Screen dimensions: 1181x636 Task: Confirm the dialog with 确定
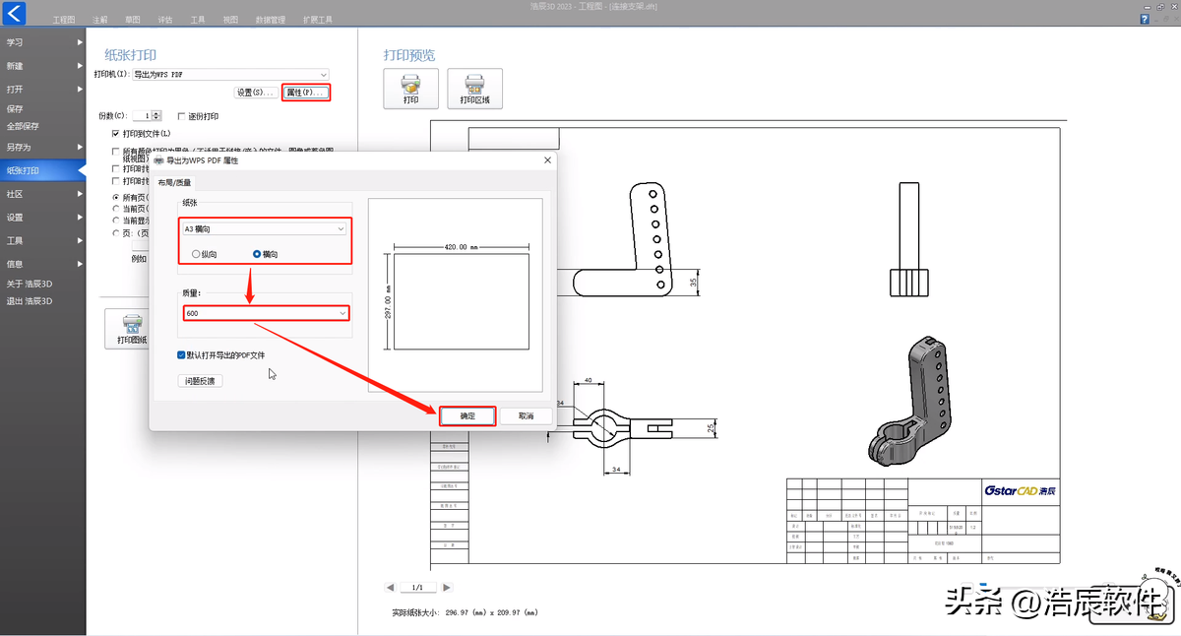tap(467, 415)
